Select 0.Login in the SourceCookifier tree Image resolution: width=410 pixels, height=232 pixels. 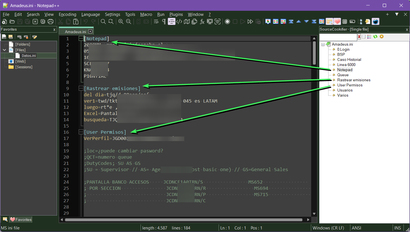[343, 49]
